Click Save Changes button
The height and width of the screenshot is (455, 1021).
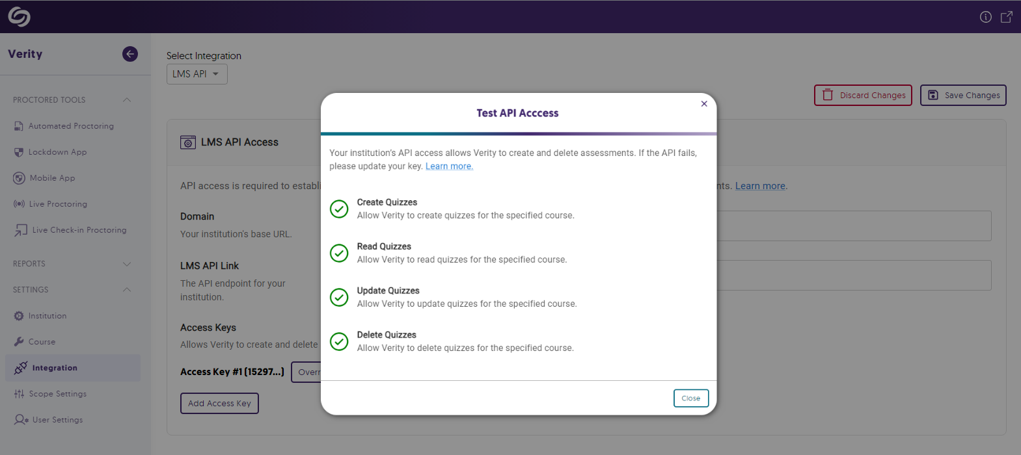(963, 96)
